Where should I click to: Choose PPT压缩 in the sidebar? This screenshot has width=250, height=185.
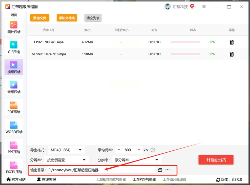pyautogui.click(x=14, y=147)
